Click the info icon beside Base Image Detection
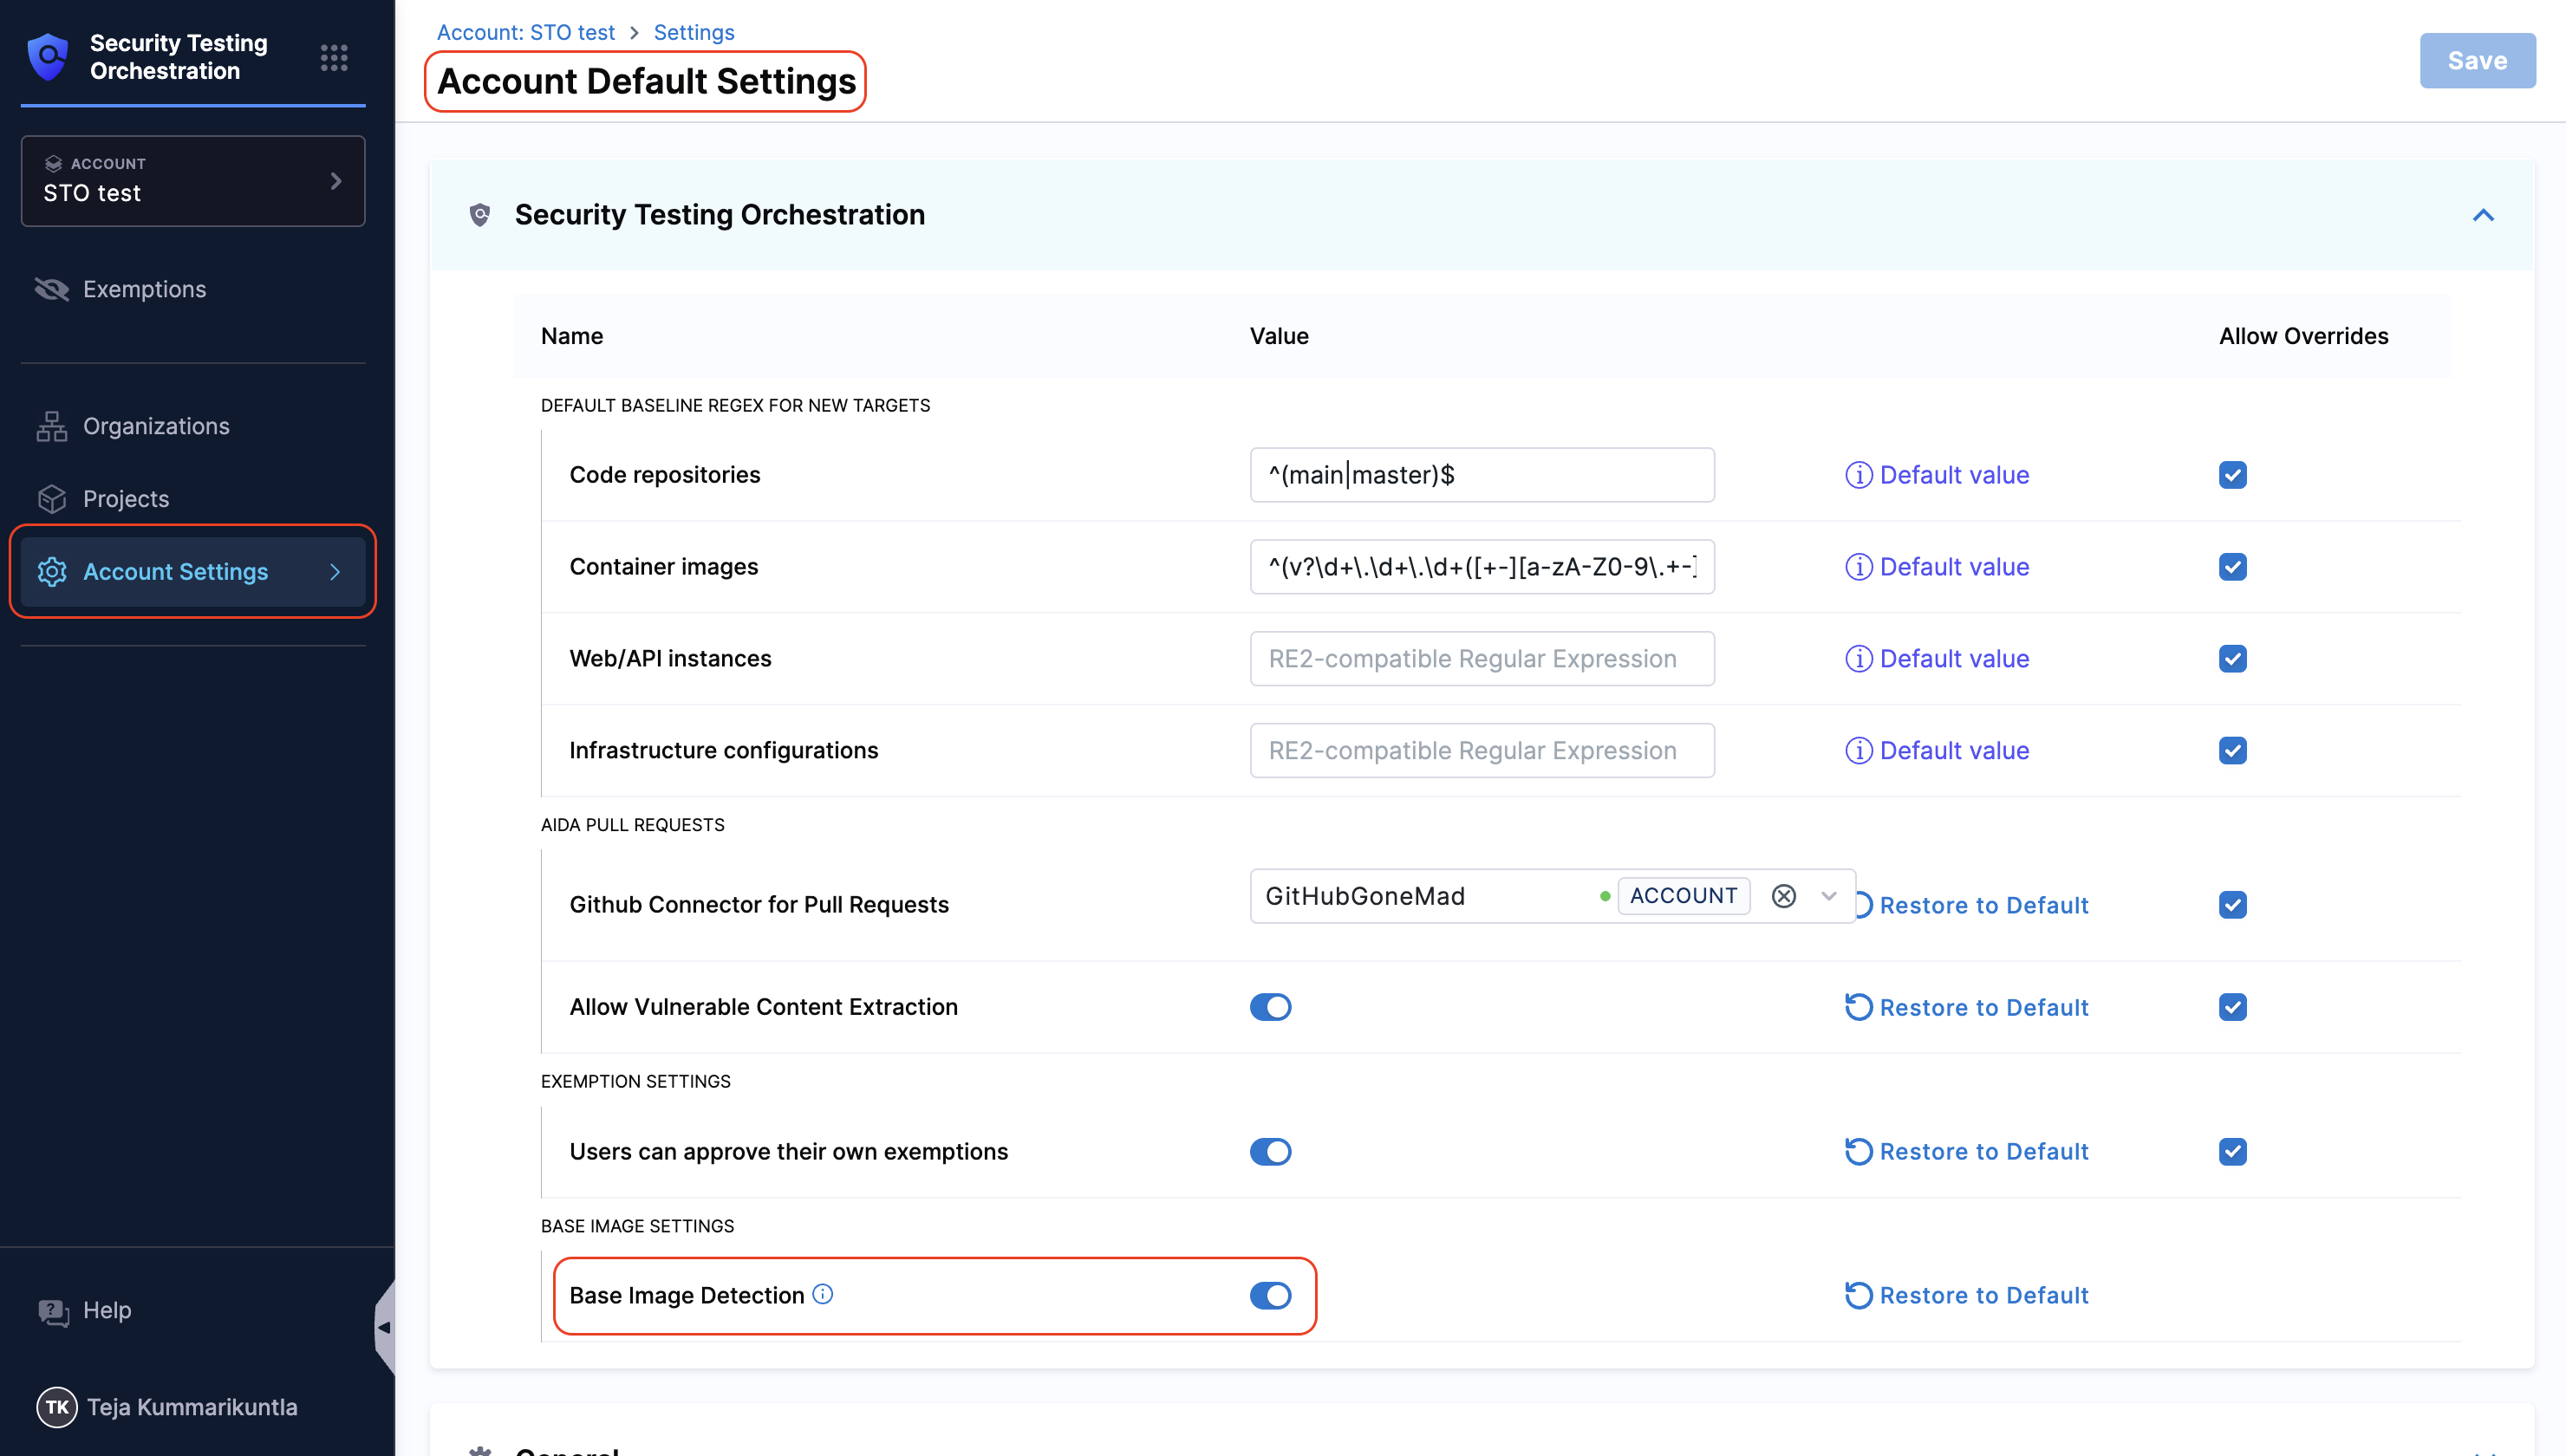2566x1456 pixels. [822, 1294]
